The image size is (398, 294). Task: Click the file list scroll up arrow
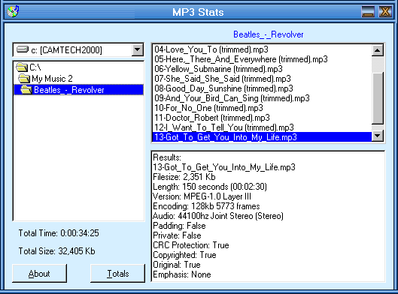pos(378,50)
